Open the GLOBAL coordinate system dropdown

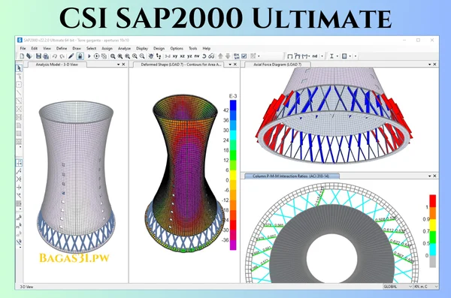tap(398, 287)
